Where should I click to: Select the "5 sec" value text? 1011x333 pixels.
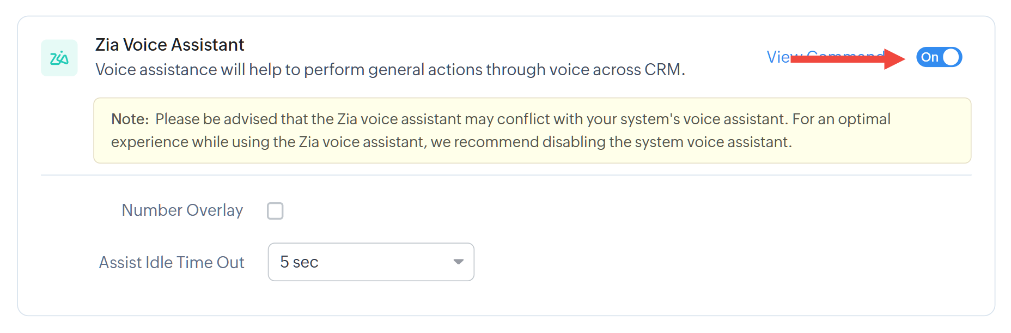click(299, 262)
